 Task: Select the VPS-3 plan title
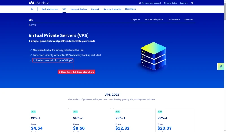pyautogui.click(x=120, y=118)
